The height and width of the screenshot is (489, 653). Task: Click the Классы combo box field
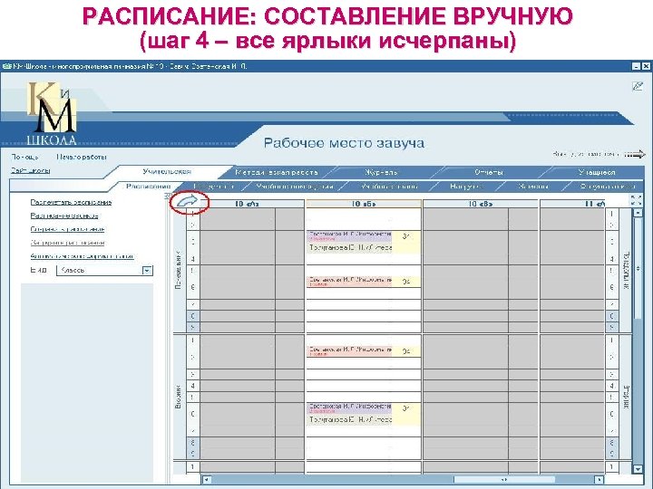104,270
